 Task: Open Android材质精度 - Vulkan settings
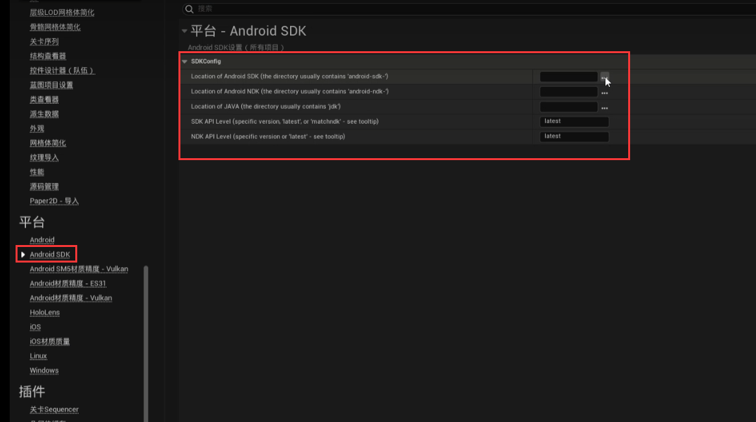click(71, 298)
